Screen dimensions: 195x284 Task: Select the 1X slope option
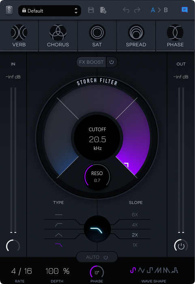135,245
